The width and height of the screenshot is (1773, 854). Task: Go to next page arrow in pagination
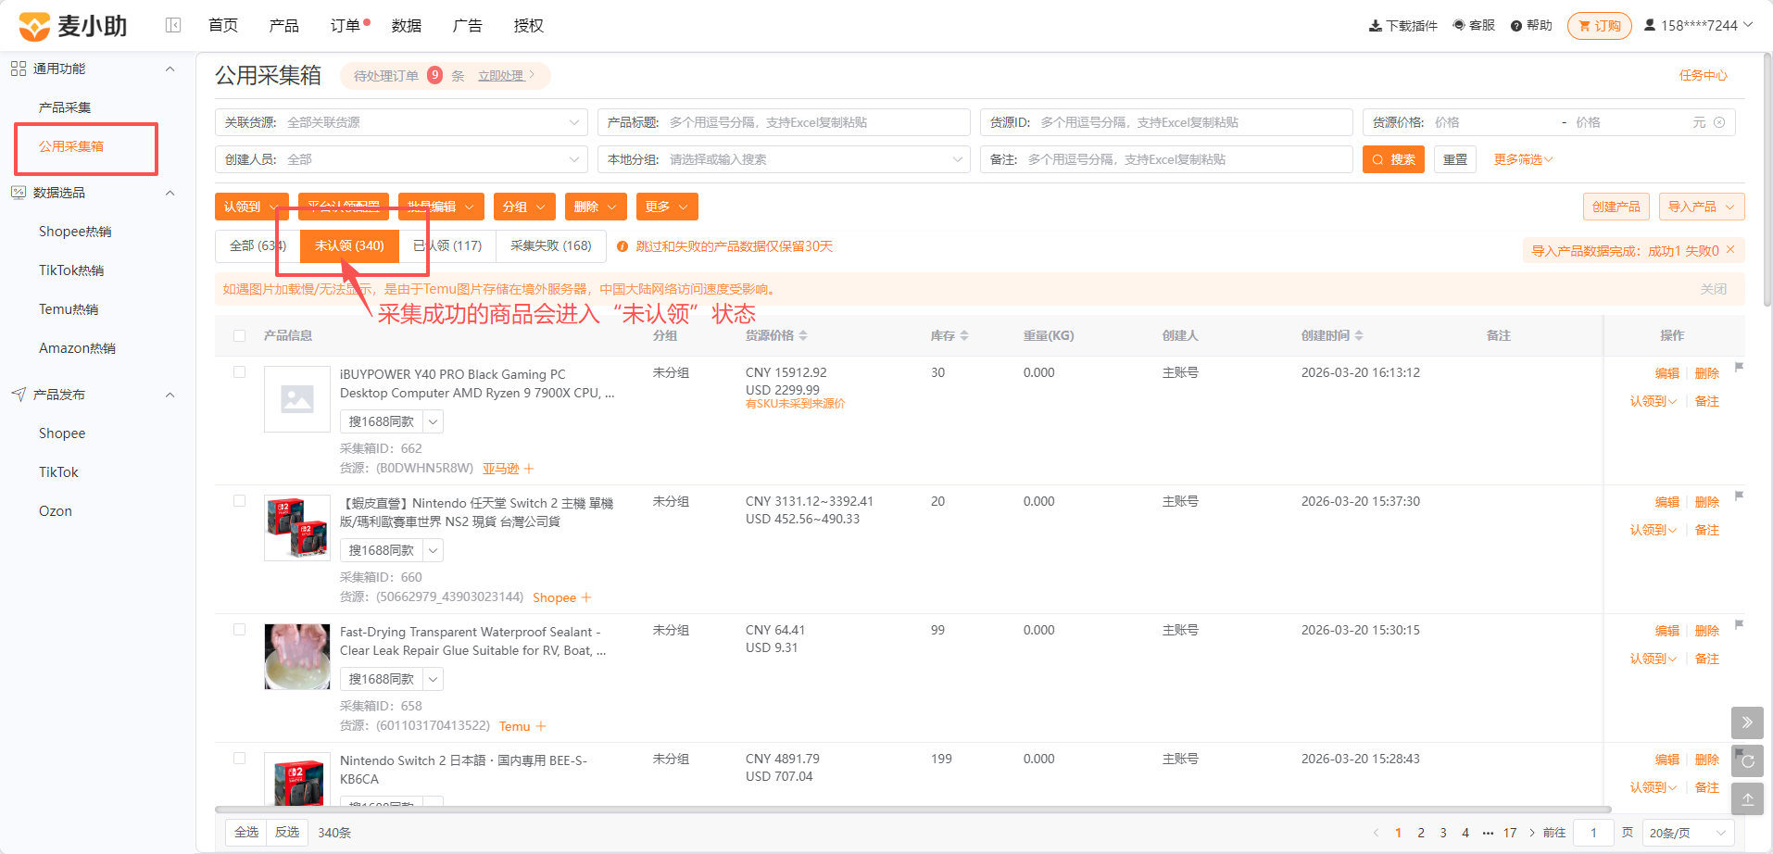click(1532, 833)
